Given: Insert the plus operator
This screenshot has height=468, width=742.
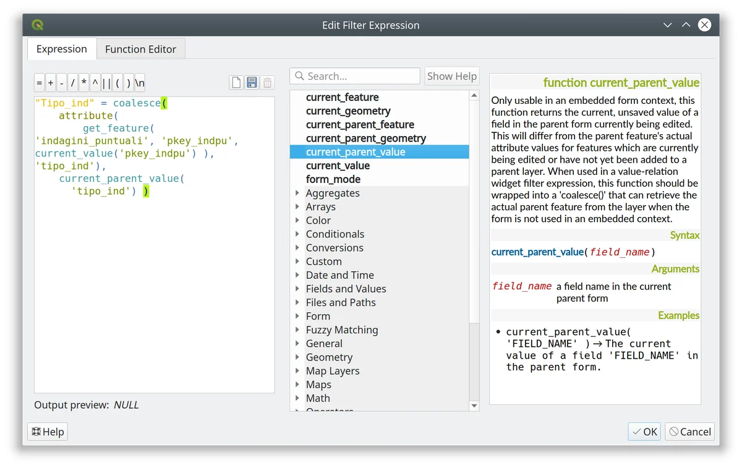Looking at the screenshot, I should (x=51, y=83).
